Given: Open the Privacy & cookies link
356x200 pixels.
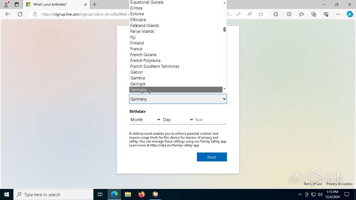Looking at the screenshot, I should tap(339, 184).
